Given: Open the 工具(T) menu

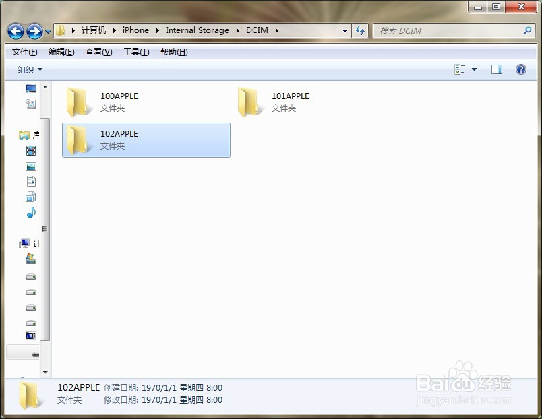Looking at the screenshot, I should [x=136, y=52].
